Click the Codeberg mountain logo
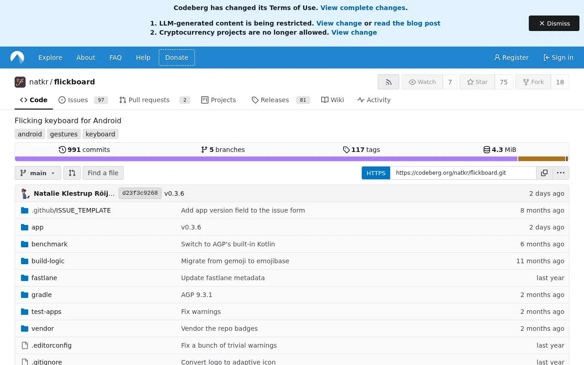 [17, 57]
